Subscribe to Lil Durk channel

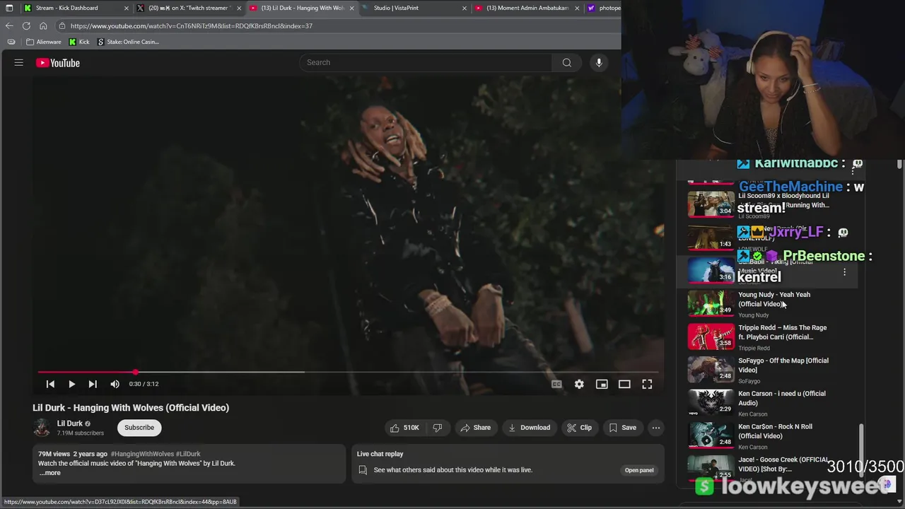pos(139,428)
